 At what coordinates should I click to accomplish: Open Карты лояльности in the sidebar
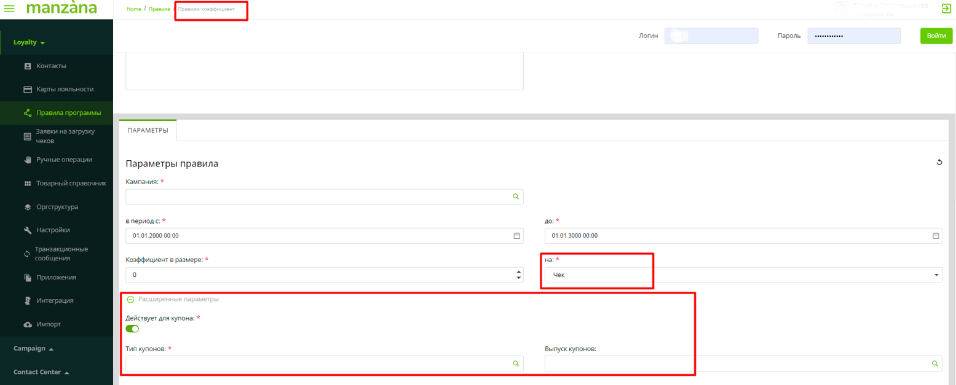pyautogui.click(x=65, y=89)
